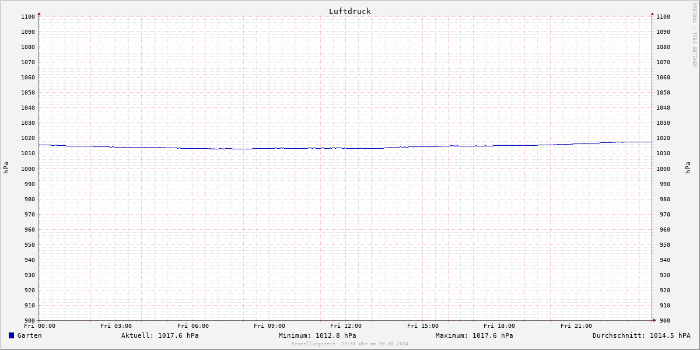Click the Erstellungszeit timestamp footer text

pos(350,344)
